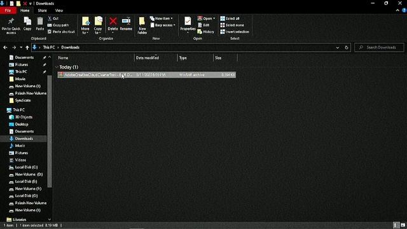Screen dimensions: 407x229
Task: Click Downloads in the address bar
Action: pos(71,48)
